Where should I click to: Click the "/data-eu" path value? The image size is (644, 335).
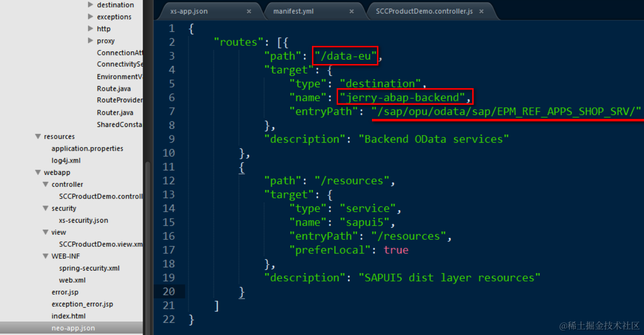click(345, 56)
